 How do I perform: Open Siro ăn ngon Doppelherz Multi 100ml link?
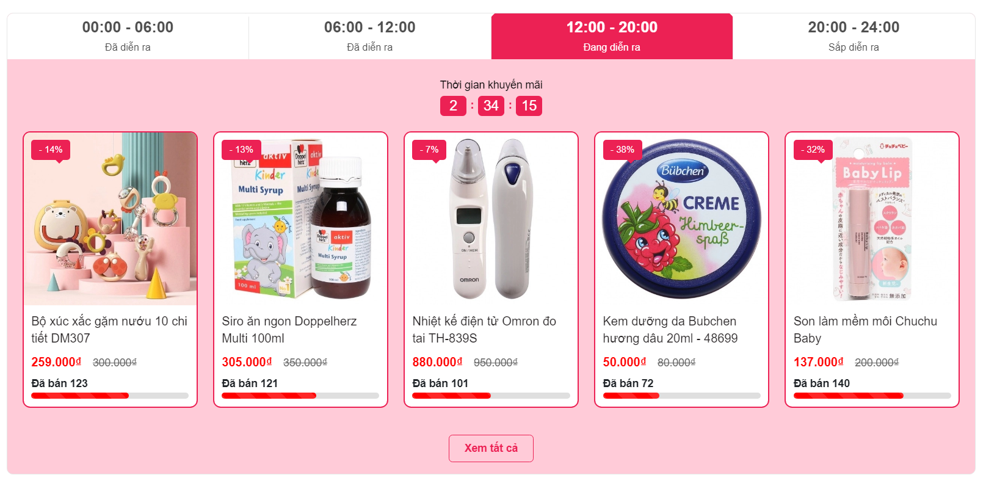tap(289, 330)
